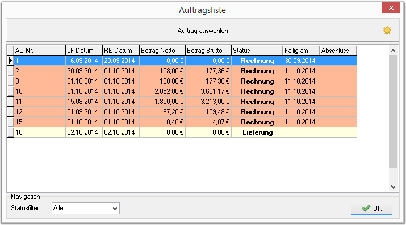
Task: Click RE Datum 20.09.2014 cell
Action: 121,61
